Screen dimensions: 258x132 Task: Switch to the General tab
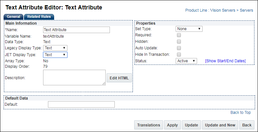[14, 17]
